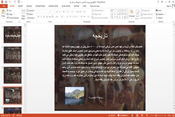Collapse the ribbon arrow
Image resolution: width=175 pixels, height=117 pixels.
[173, 22]
